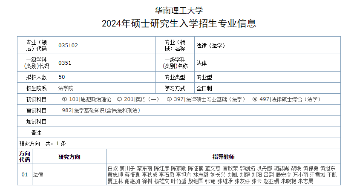Click the label 专业（领域）名称
This screenshot has height=193, width=354.
pyautogui.click(x=175, y=45)
